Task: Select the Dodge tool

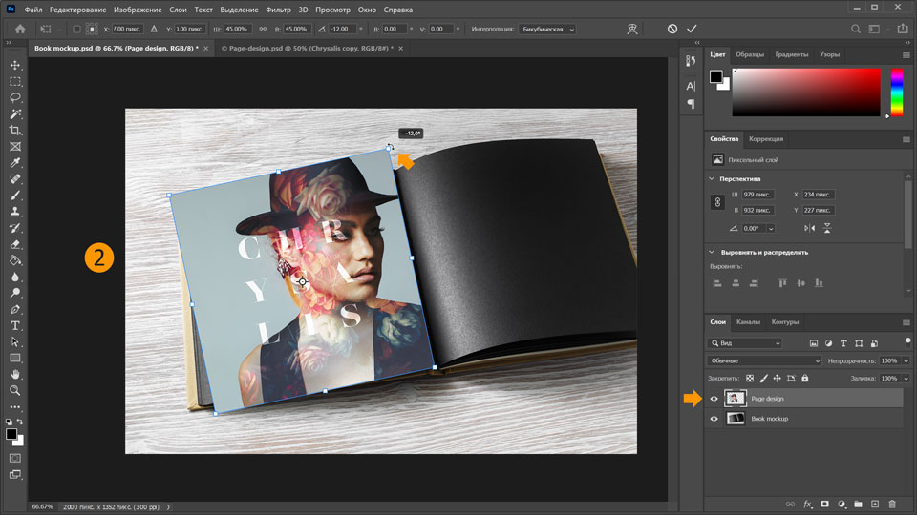Action: tap(15, 293)
